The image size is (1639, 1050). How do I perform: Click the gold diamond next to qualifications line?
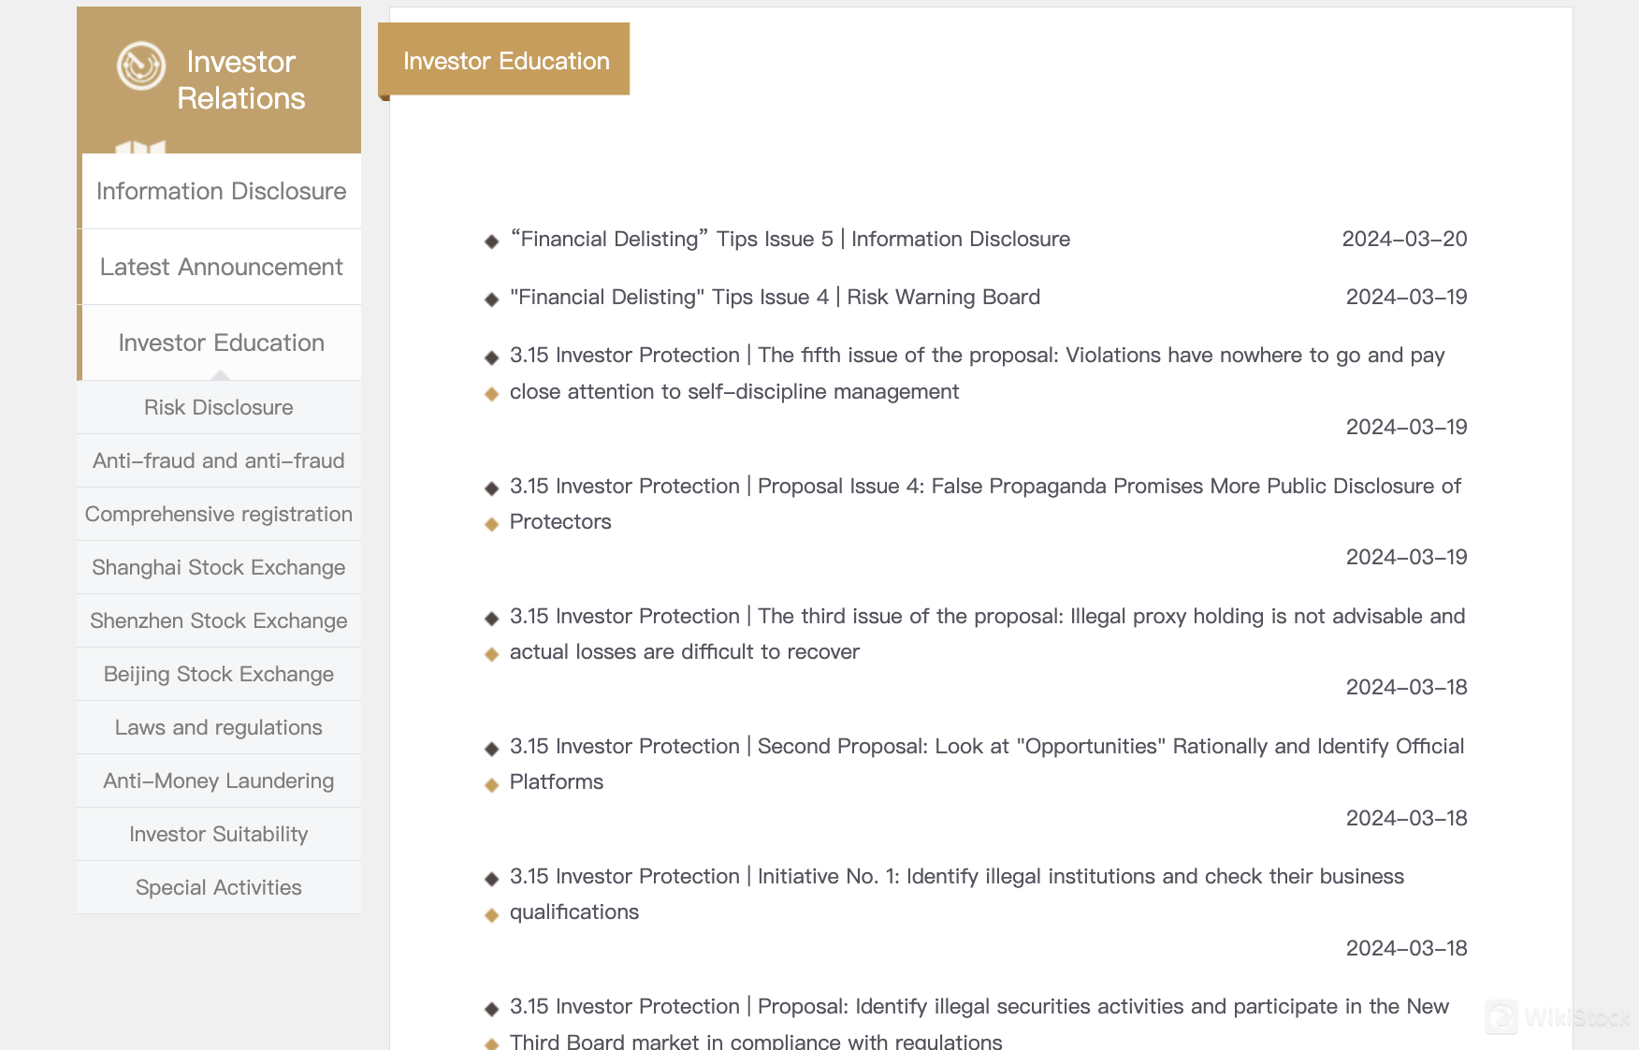[x=491, y=914]
